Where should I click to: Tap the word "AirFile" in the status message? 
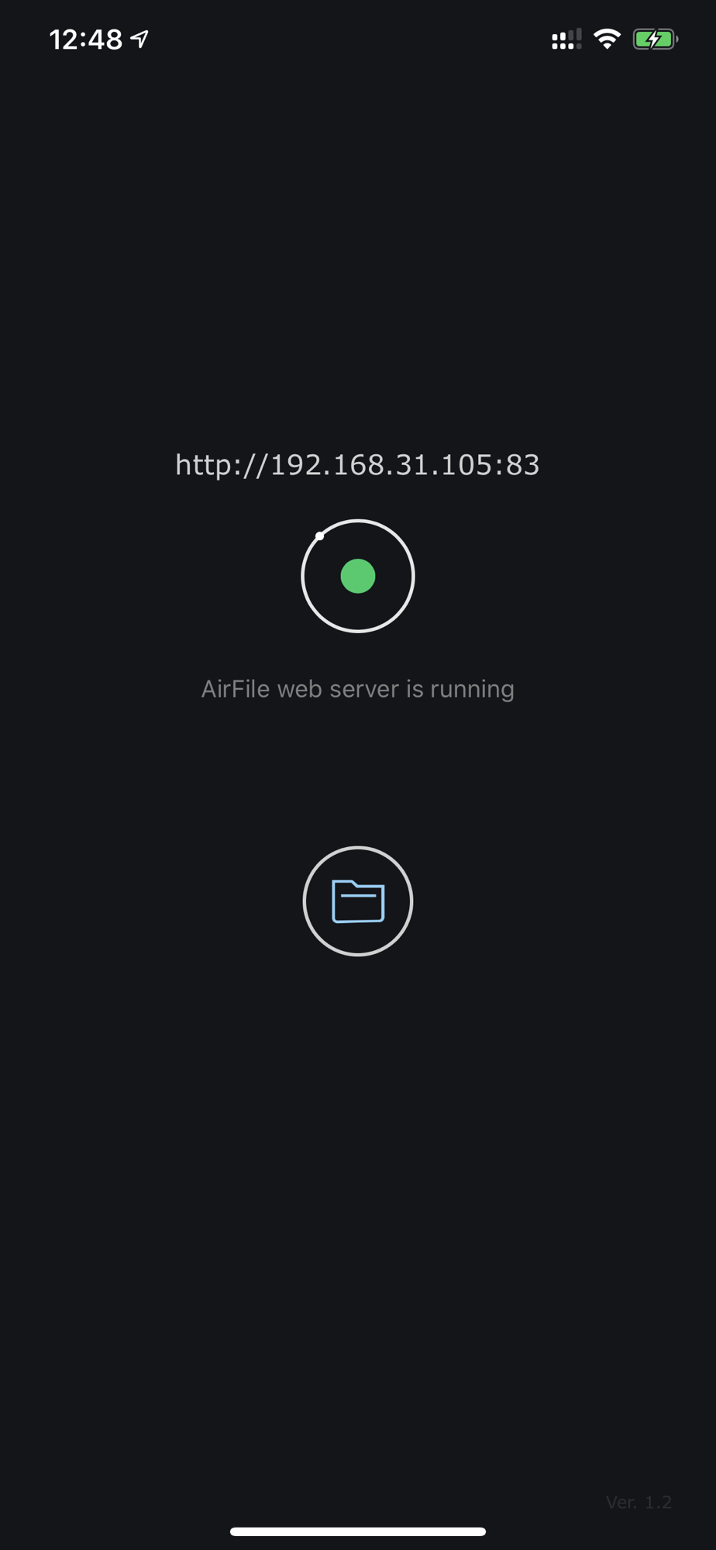click(x=236, y=688)
